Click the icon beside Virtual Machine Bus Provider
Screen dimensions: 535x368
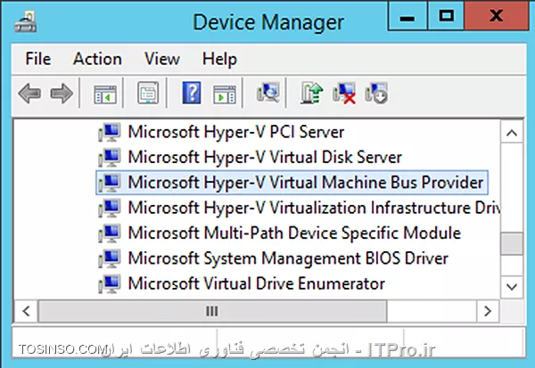[109, 183]
